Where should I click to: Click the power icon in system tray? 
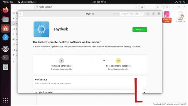point(184,2)
